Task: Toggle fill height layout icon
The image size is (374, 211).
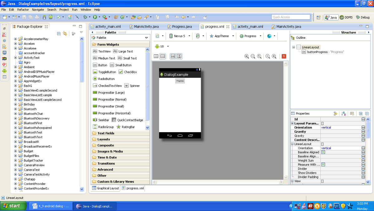Action: click(179, 56)
